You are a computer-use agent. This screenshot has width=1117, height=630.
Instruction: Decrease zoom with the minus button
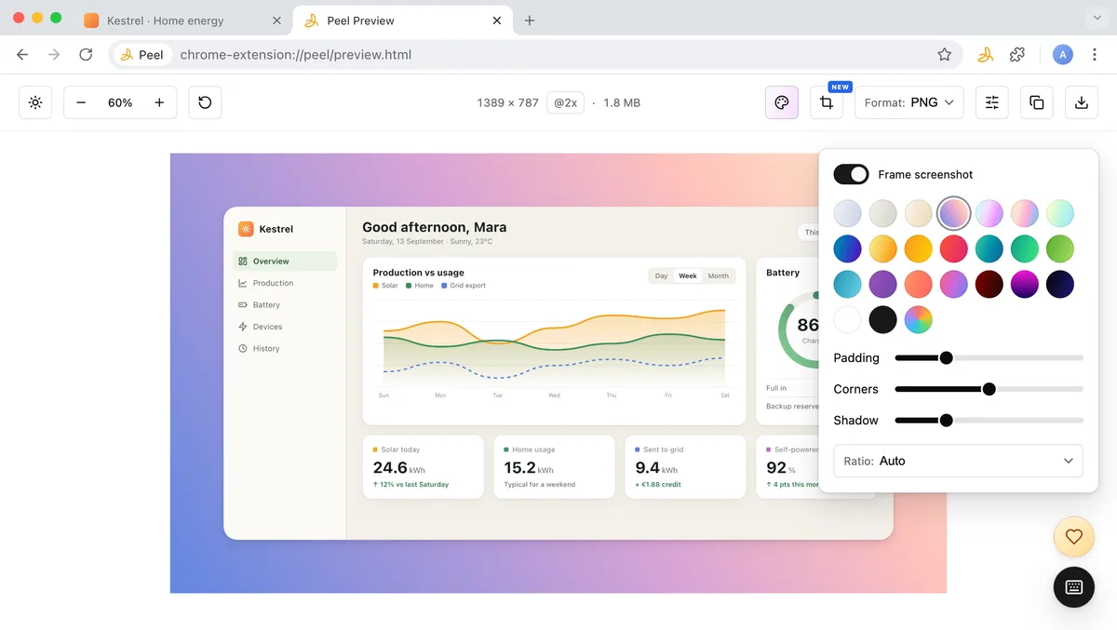click(81, 102)
